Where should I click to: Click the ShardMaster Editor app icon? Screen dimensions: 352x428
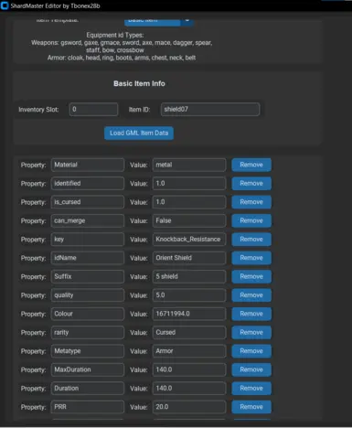pyautogui.click(x=5, y=5)
